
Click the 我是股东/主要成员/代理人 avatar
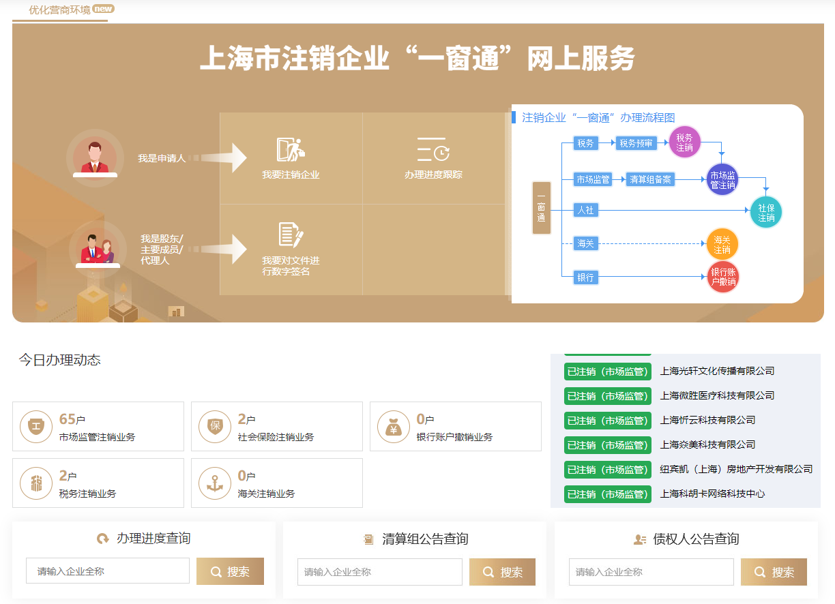98,246
